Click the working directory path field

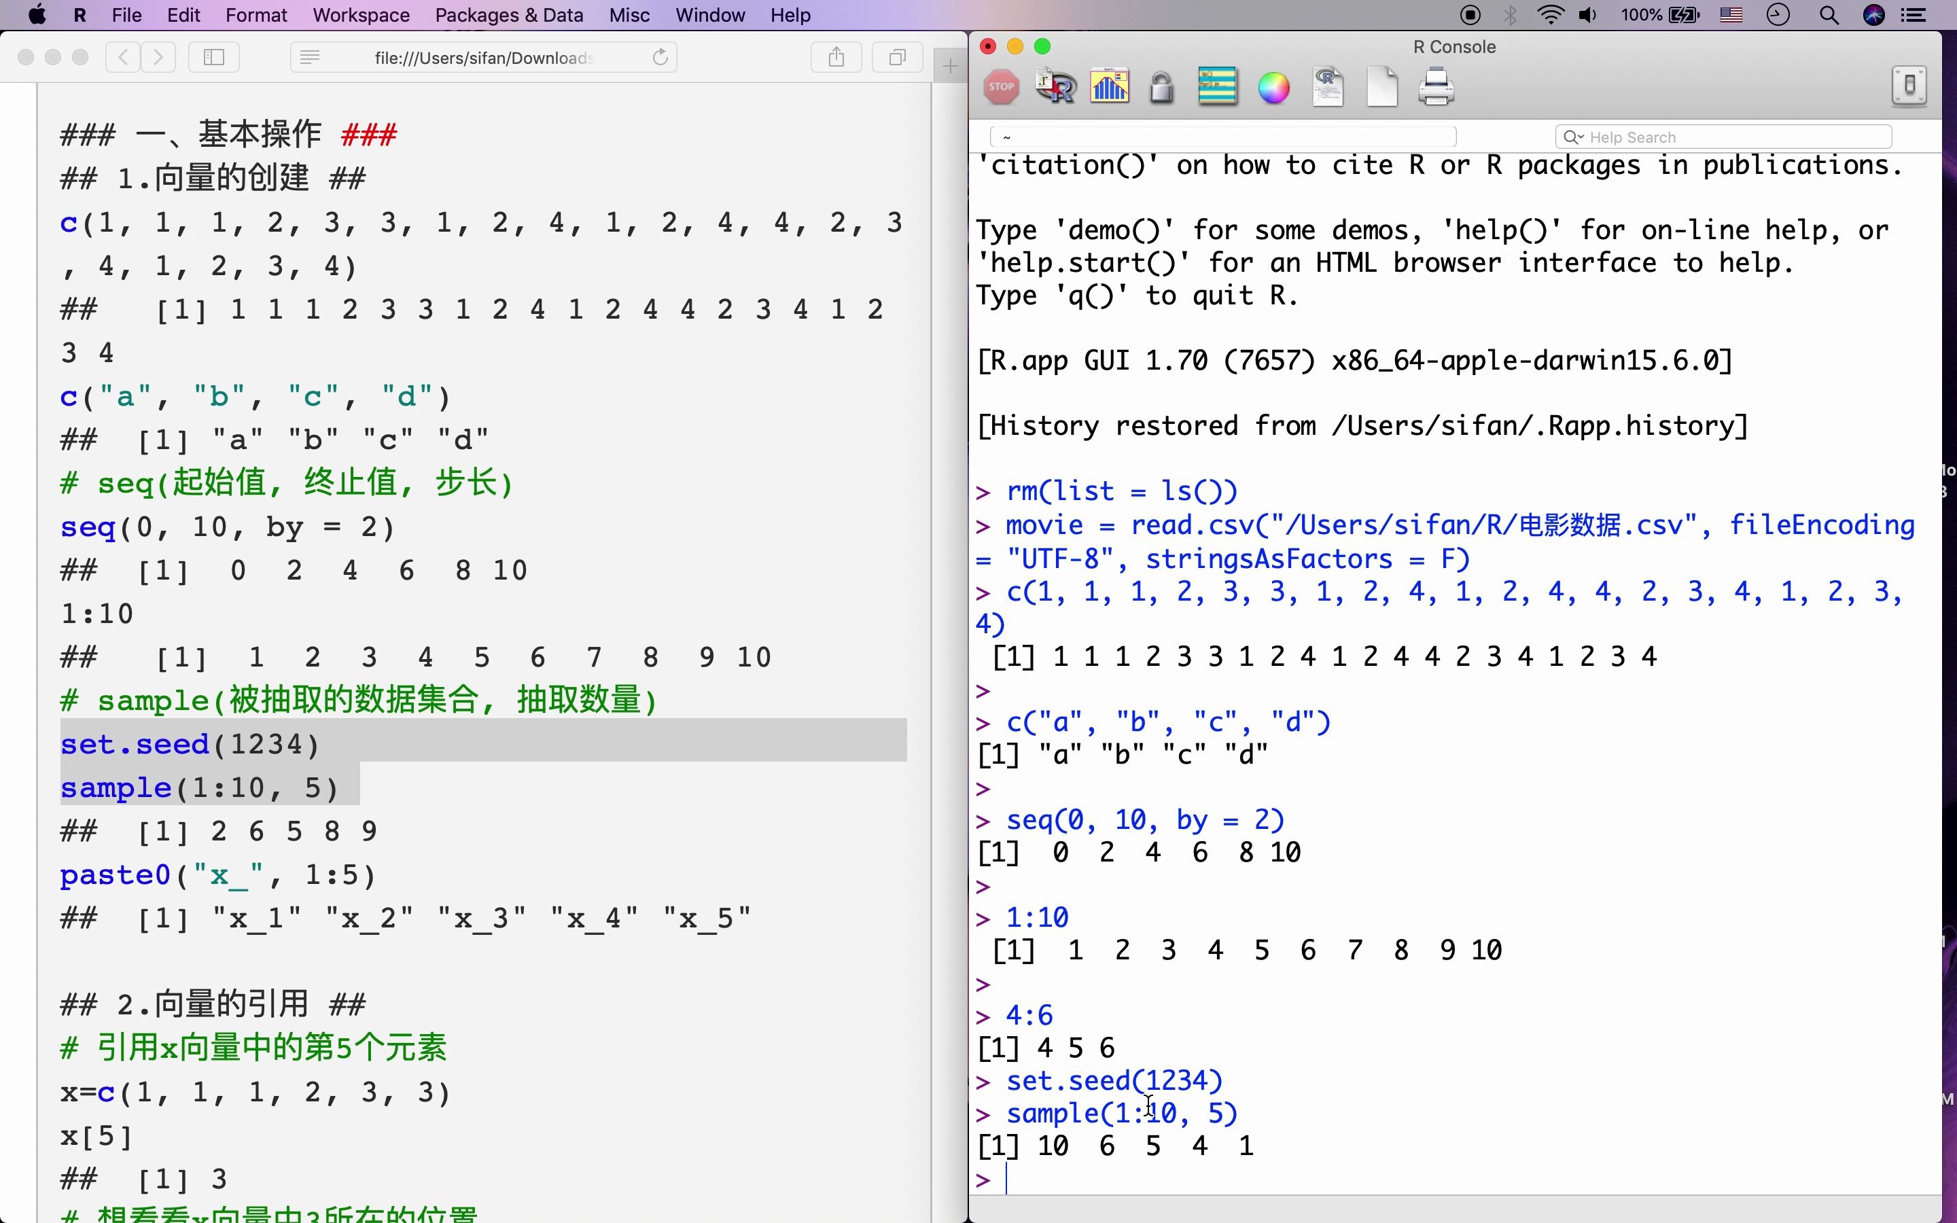pyautogui.click(x=1222, y=137)
